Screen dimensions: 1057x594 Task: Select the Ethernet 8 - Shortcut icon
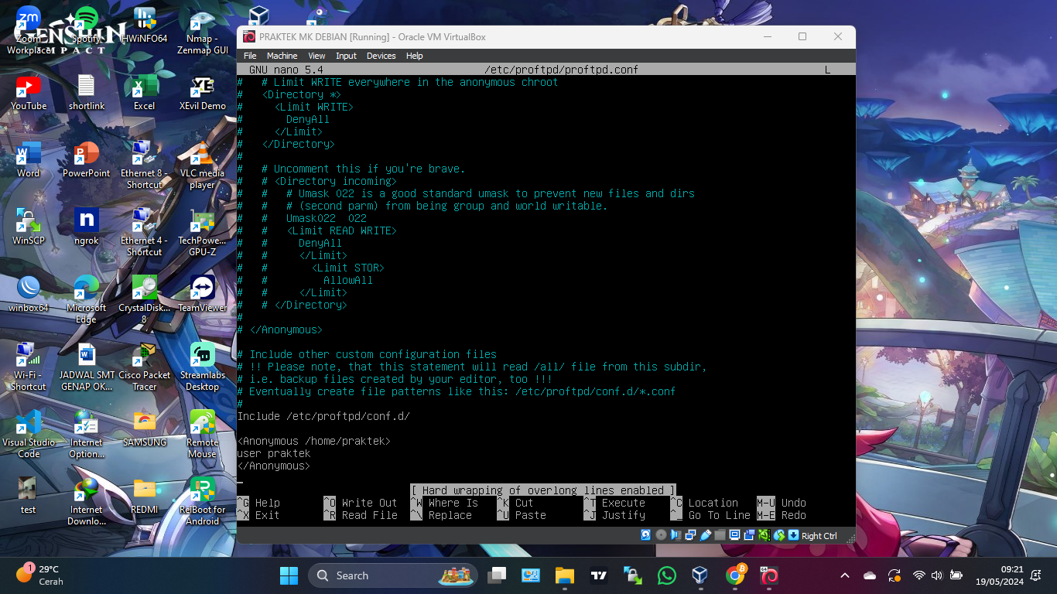point(145,165)
